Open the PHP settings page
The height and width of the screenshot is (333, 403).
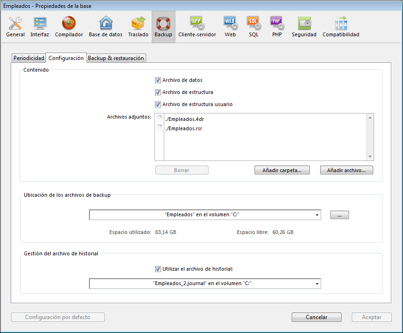(x=277, y=27)
